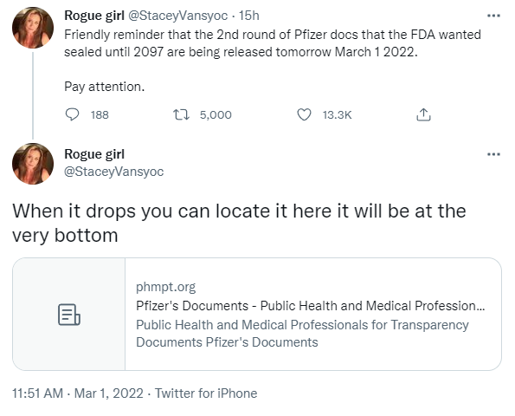Like the first tweet with heart icon

304,114
